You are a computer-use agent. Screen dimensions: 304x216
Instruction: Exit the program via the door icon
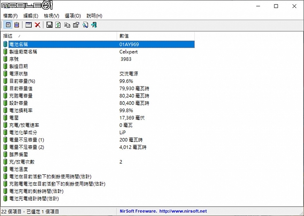coord(94,25)
